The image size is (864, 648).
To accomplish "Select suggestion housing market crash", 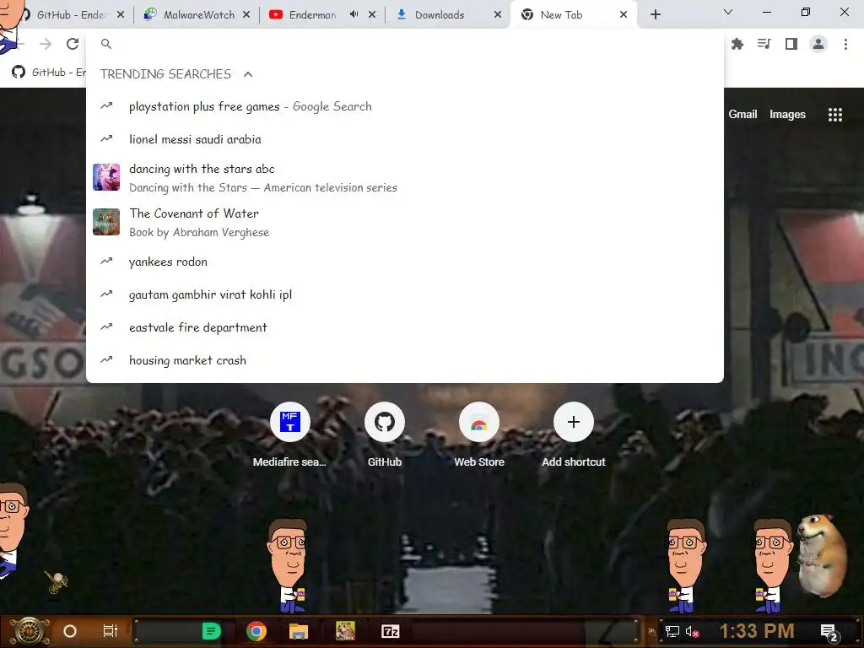I will (404, 360).
